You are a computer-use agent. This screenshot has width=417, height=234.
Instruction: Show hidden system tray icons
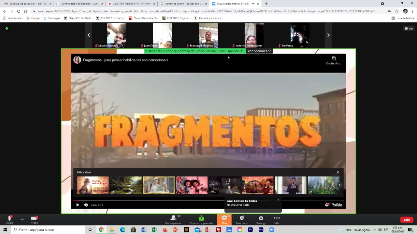[x=375, y=230]
